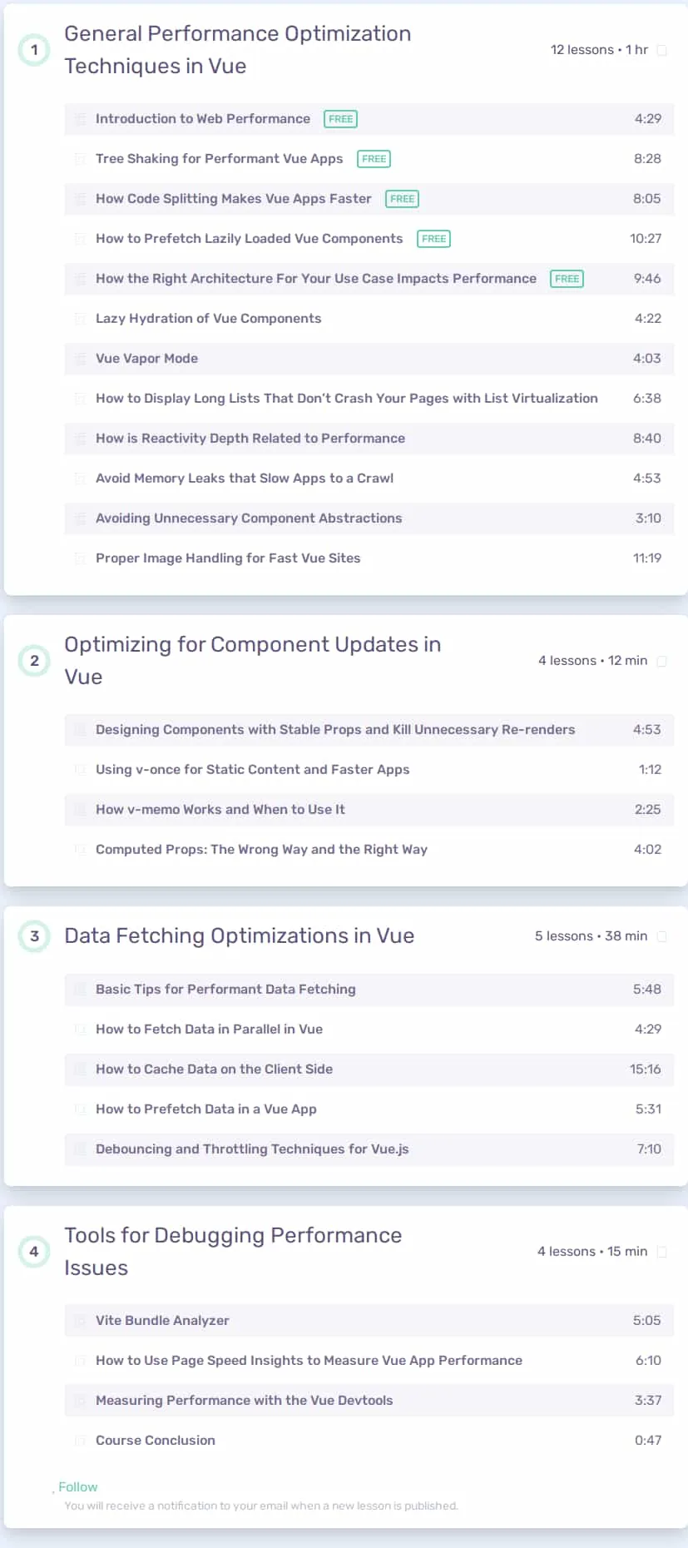
Task: Click the icon beside Lazy Hydration of Vue Components
Action: 80,319
